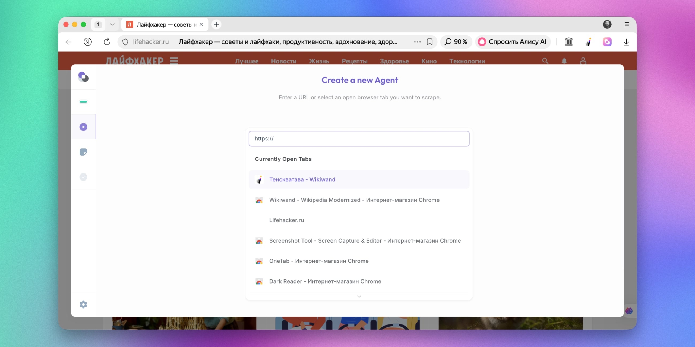Click the pink scraper extension icon

point(607,42)
